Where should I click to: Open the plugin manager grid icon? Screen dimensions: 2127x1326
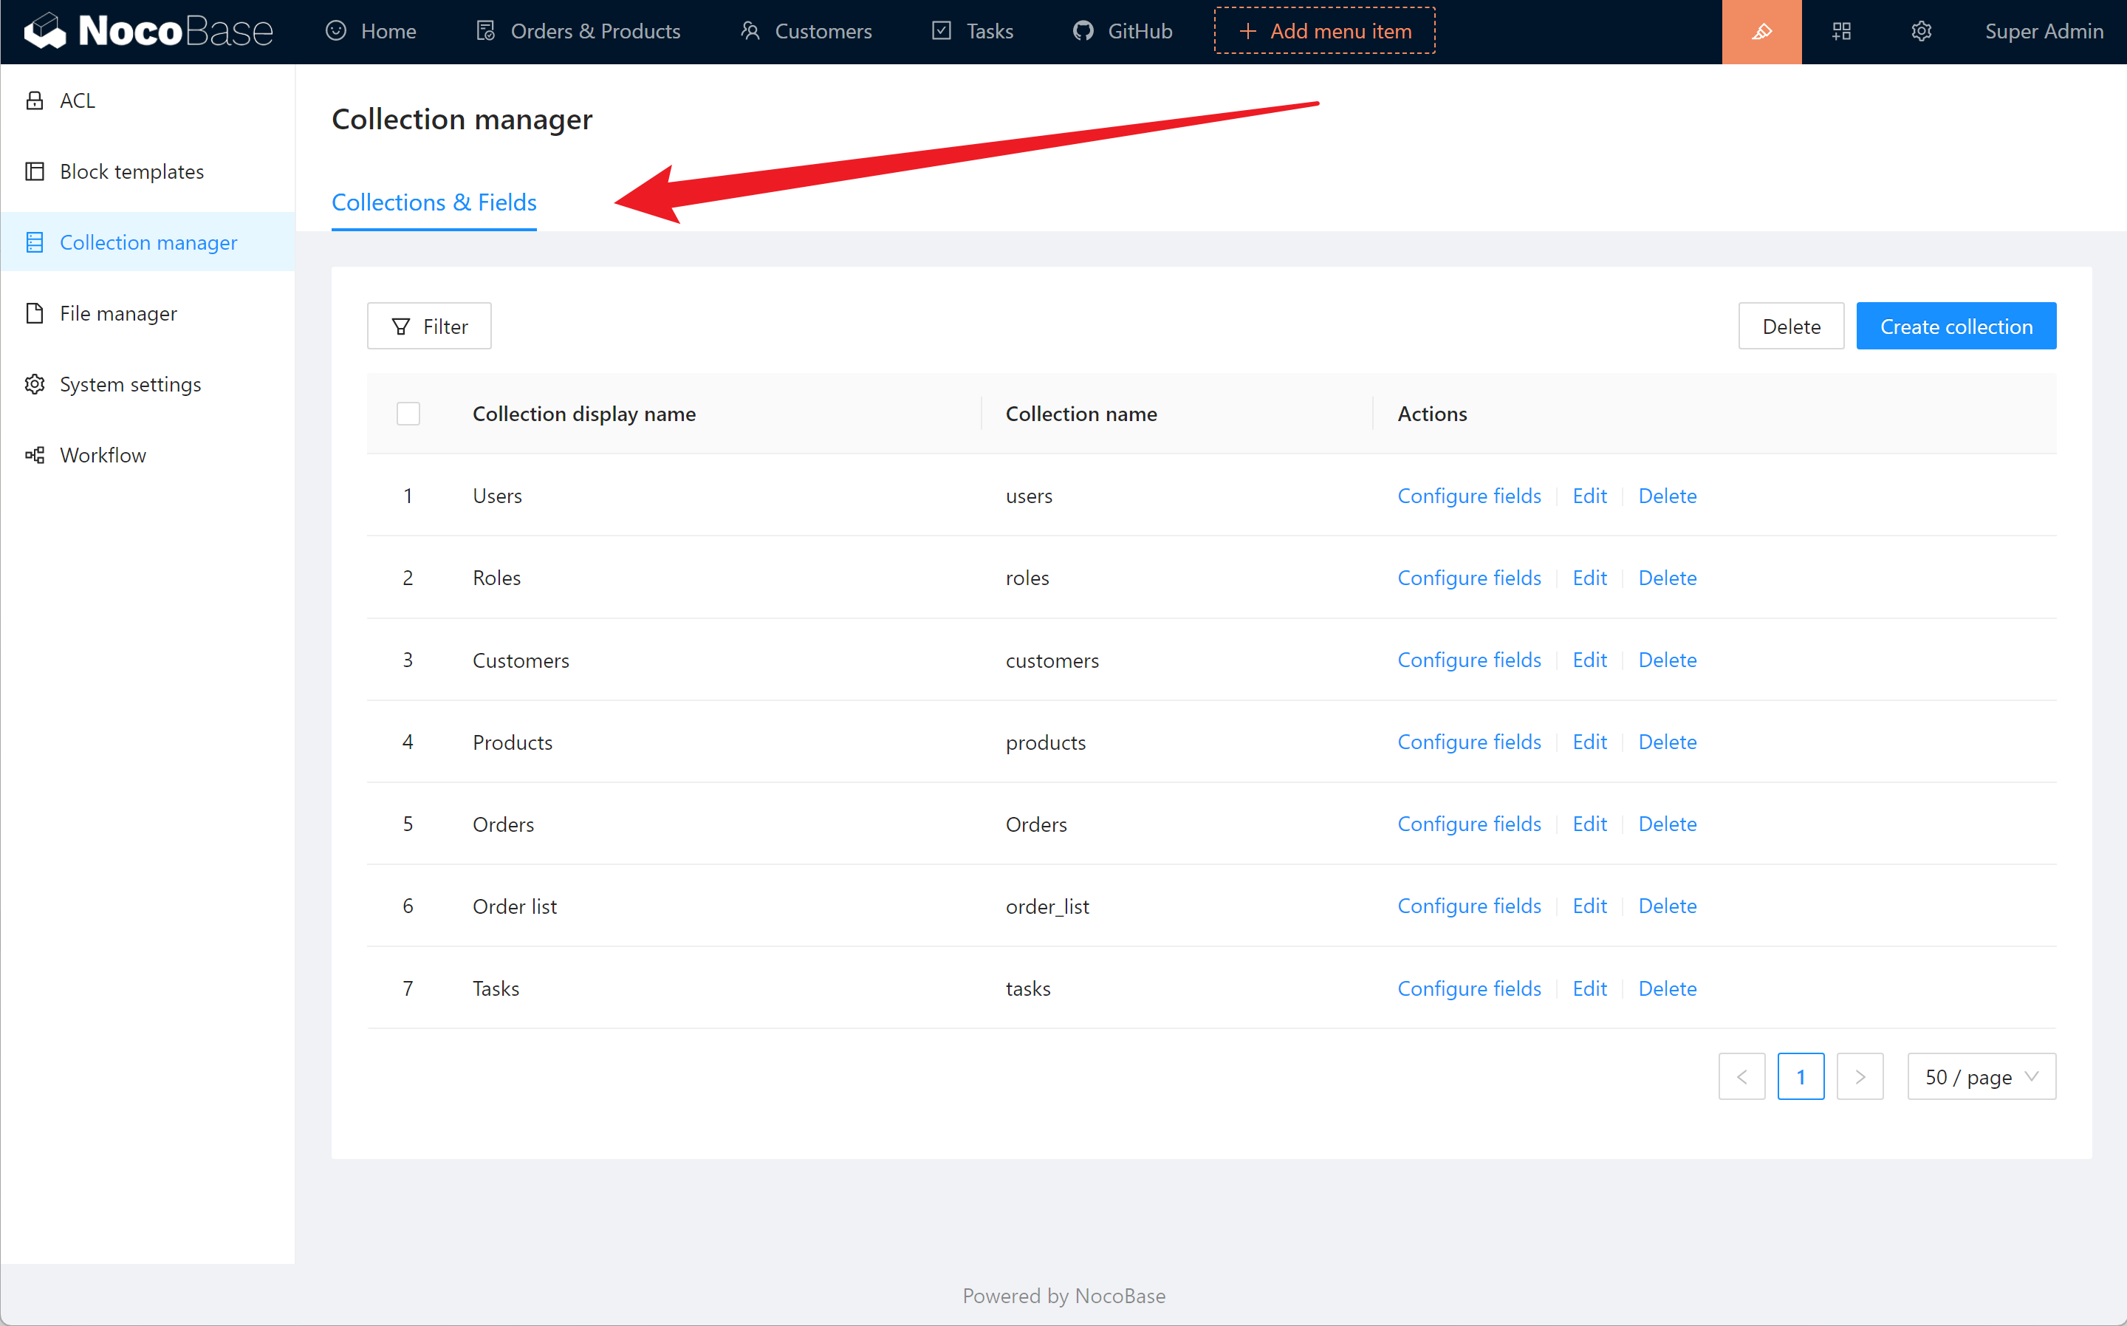click(1841, 32)
